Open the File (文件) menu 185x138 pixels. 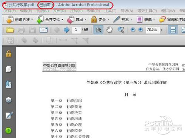[x=10, y=11]
